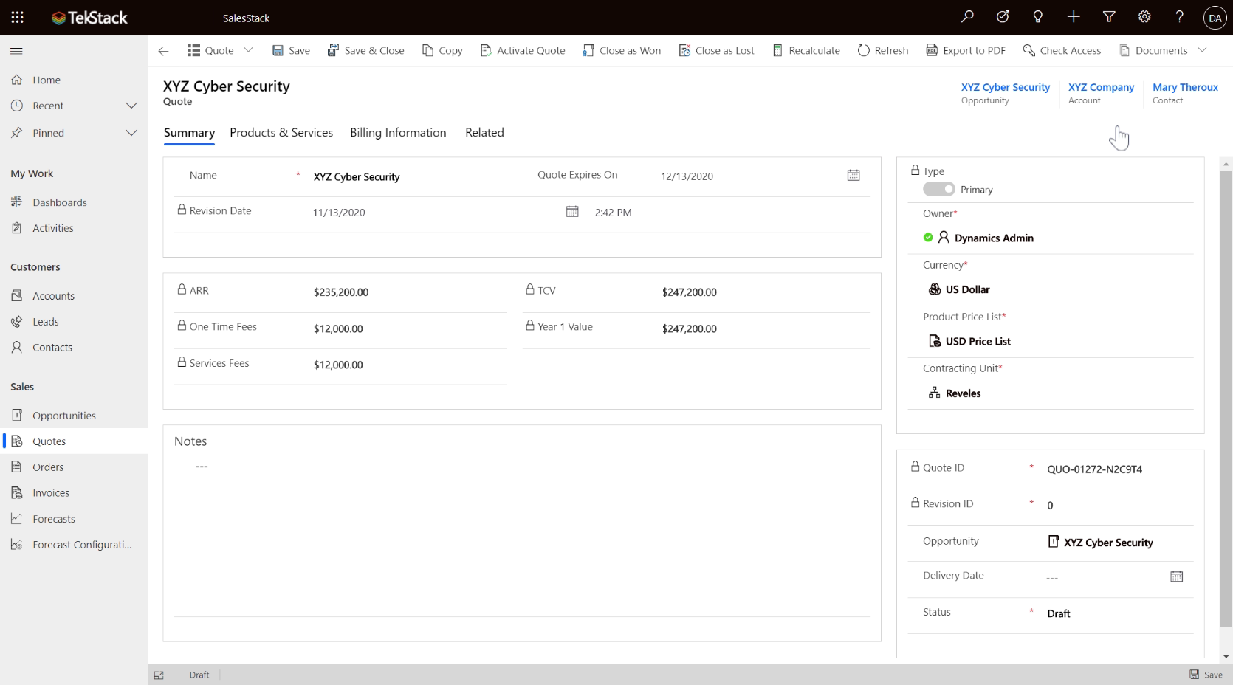Click Save in the command bar

click(291, 50)
